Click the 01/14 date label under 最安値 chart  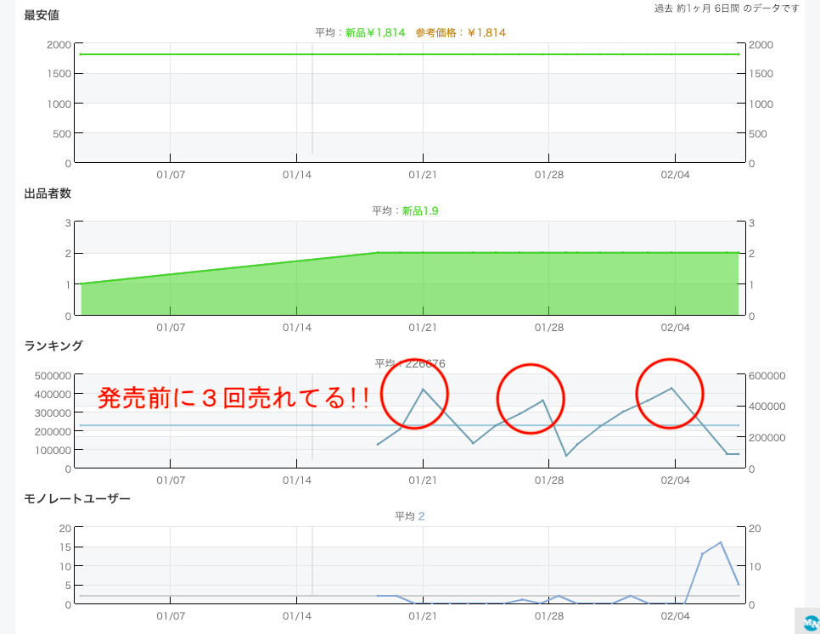pyautogui.click(x=296, y=174)
